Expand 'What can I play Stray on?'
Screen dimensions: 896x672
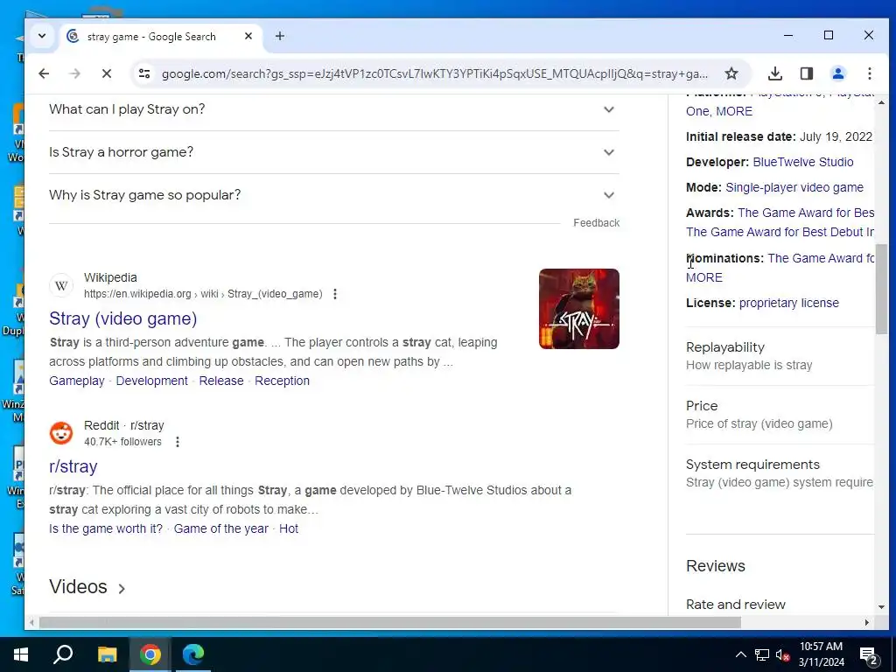334,109
